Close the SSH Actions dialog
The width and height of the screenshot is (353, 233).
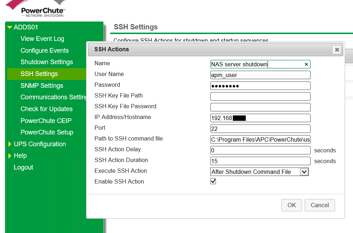tap(337, 49)
